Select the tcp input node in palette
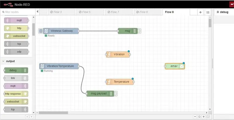Image resolution: width=234 pixels, height=120 pixels. 16,44
